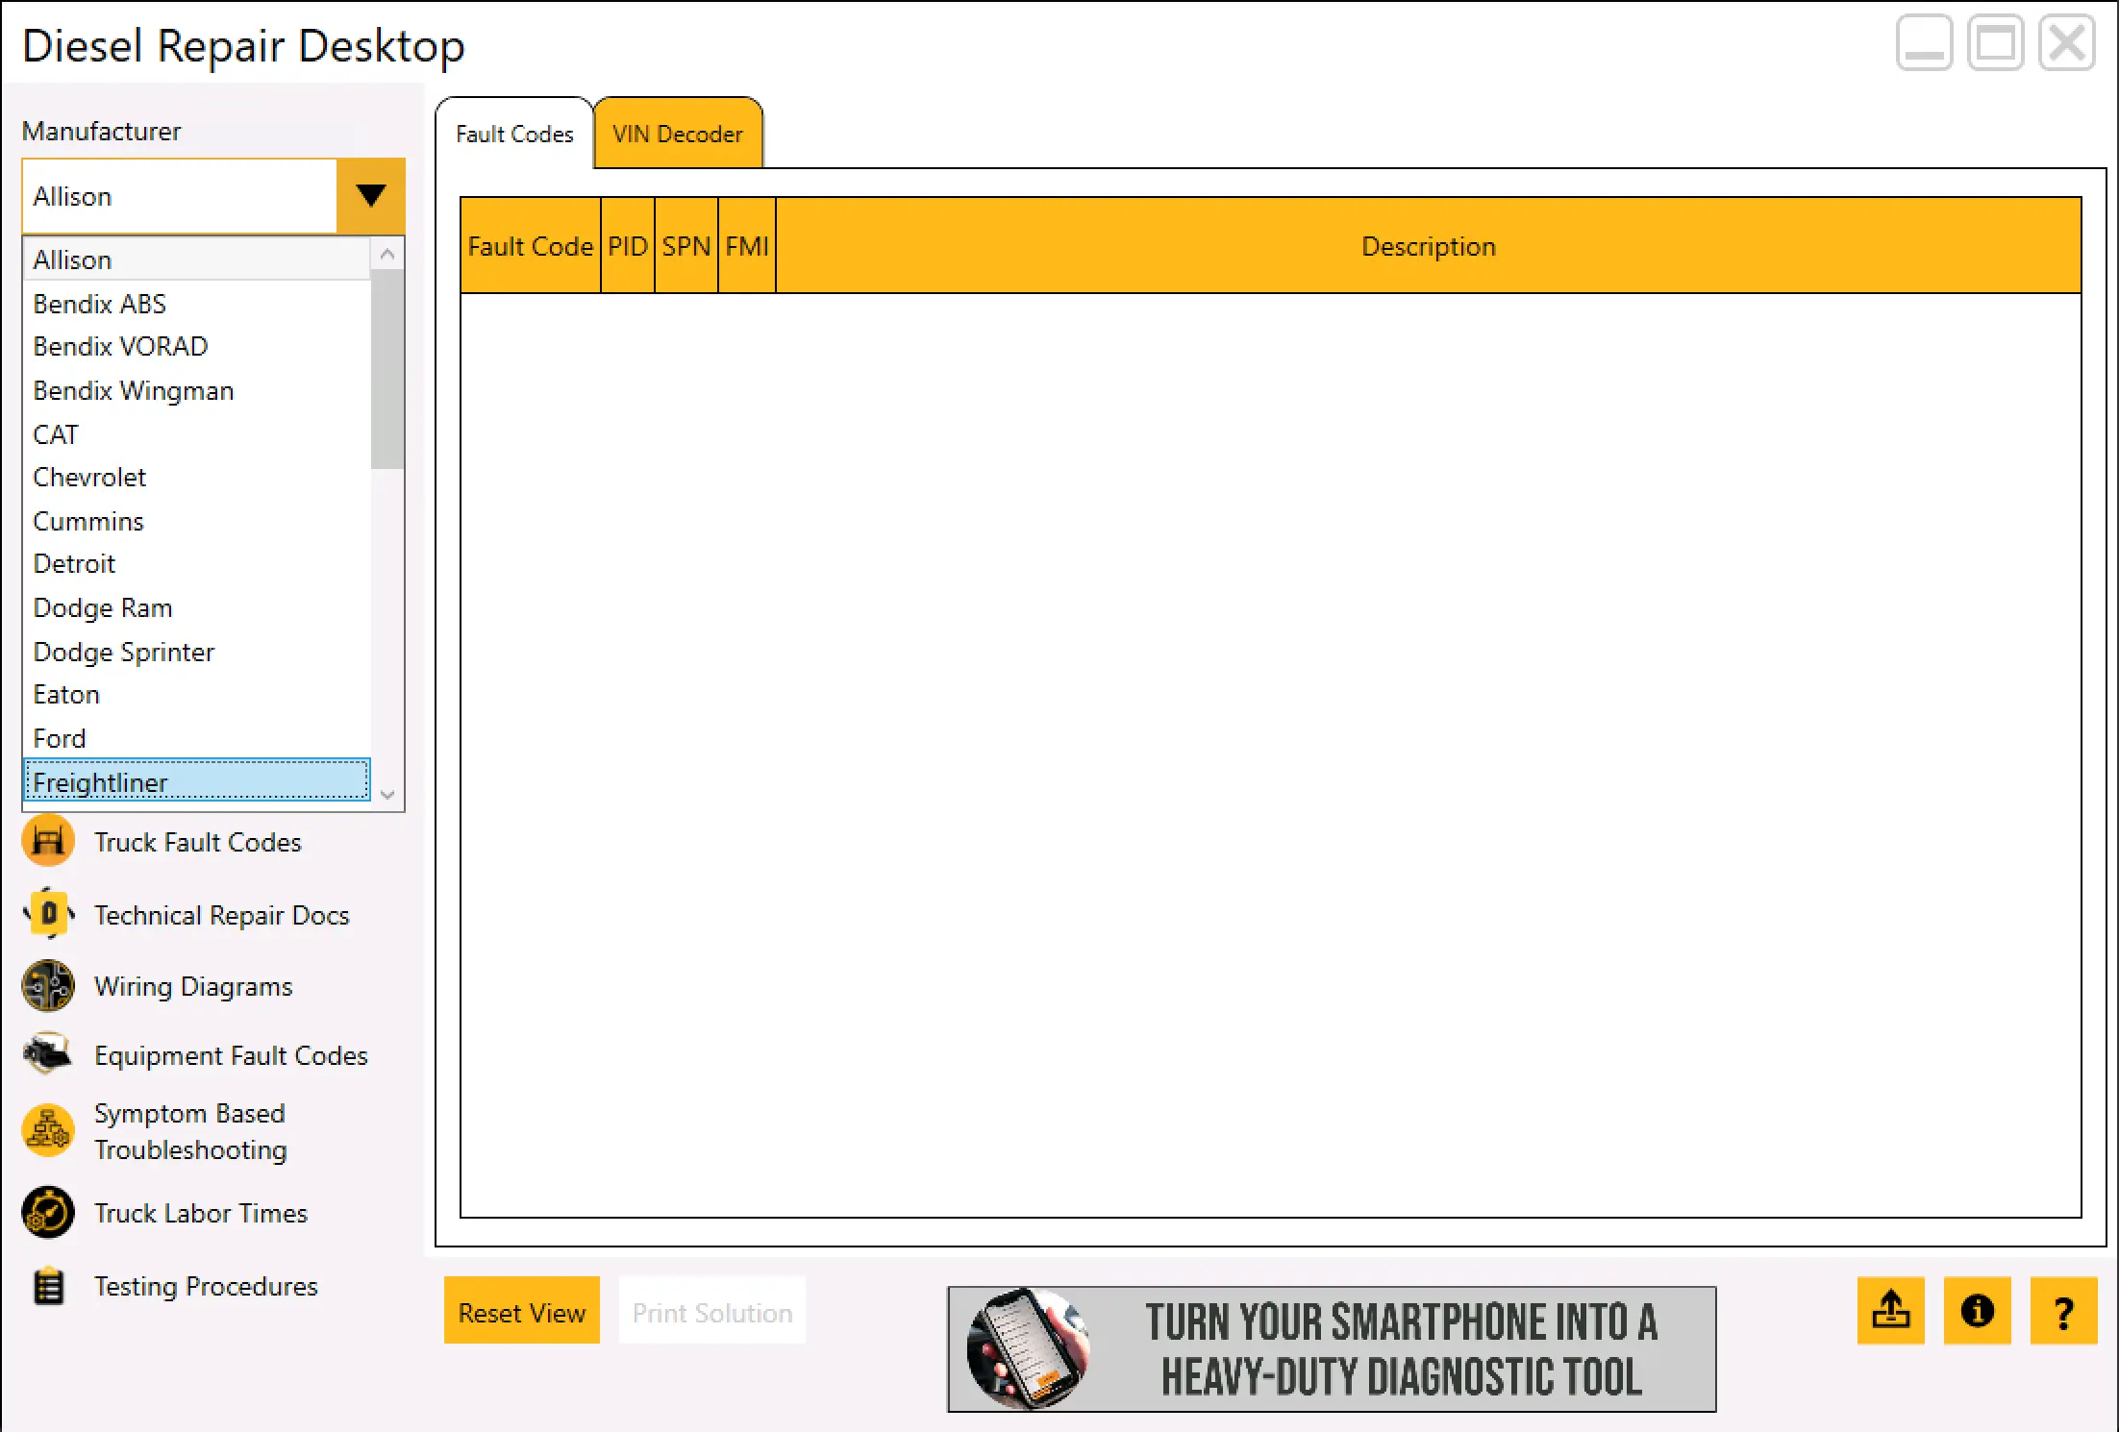
Task: Open the Technical Repair Docs icon
Action: click(x=48, y=914)
